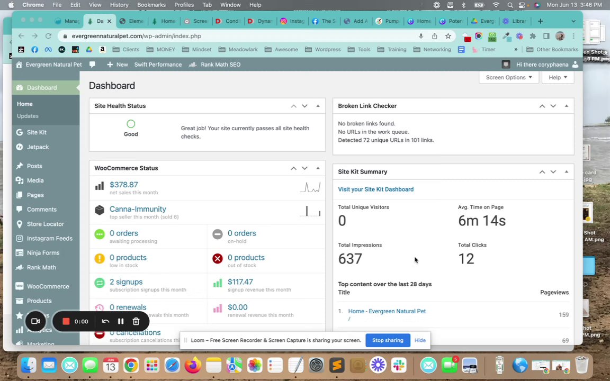The width and height of the screenshot is (610, 381).
Task: Open WooCommerce in sidebar
Action: pos(48,286)
